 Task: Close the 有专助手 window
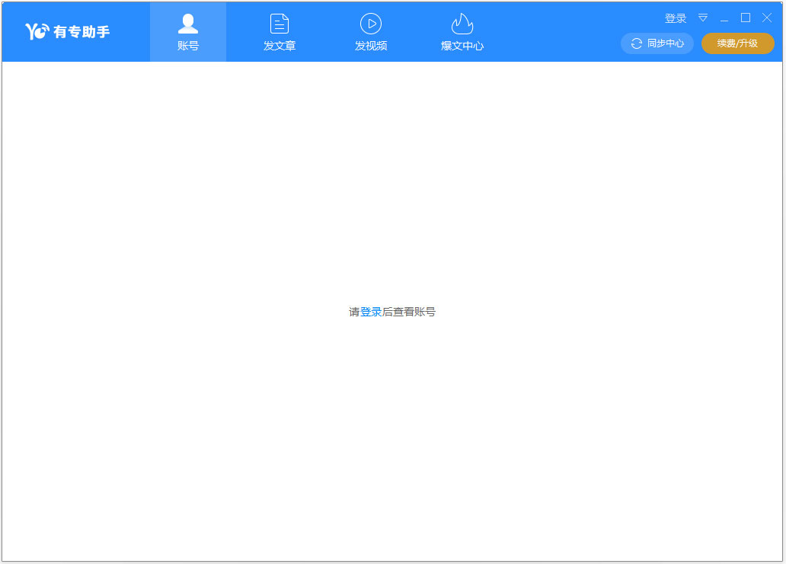767,18
